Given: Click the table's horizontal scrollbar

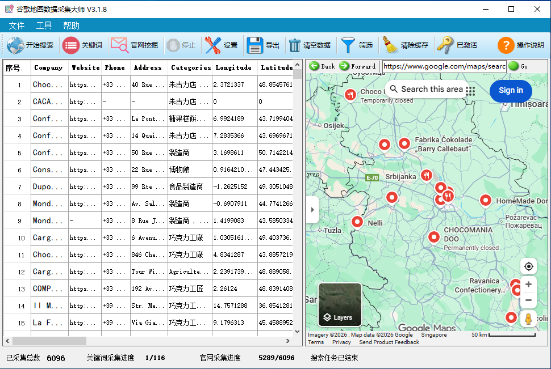Looking at the screenshot, I should tap(49, 341).
